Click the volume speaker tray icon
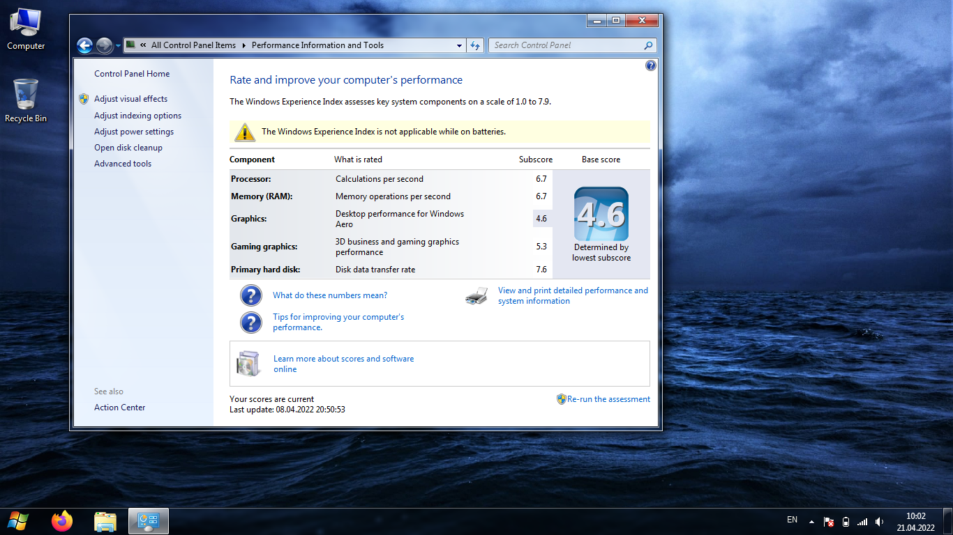This screenshot has width=953, height=535. (879, 522)
